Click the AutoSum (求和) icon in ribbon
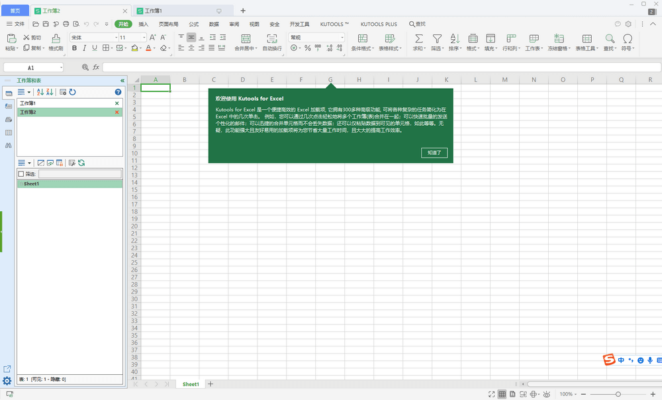This screenshot has height=400, width=662. pos(418,38)
